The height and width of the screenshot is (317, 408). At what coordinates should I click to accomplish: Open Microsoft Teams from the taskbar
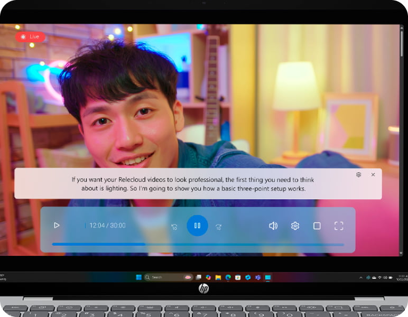click(x=258, y=277)
